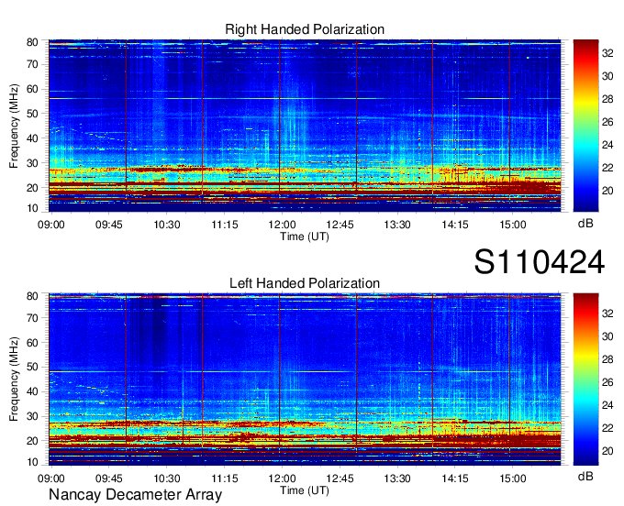Viewport: 624px width, 506px height.
Task: Click the "10:30" tick of the upper plot
Action: pyautogui.click(x=167, y=225)
